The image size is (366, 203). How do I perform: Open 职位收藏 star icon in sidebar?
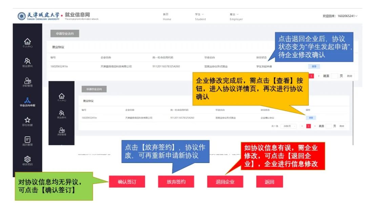coord(27,121)
